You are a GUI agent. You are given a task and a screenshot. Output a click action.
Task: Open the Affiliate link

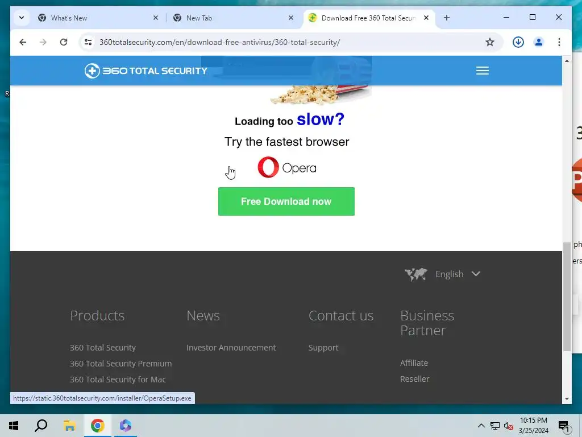click(x=414, y=363)
